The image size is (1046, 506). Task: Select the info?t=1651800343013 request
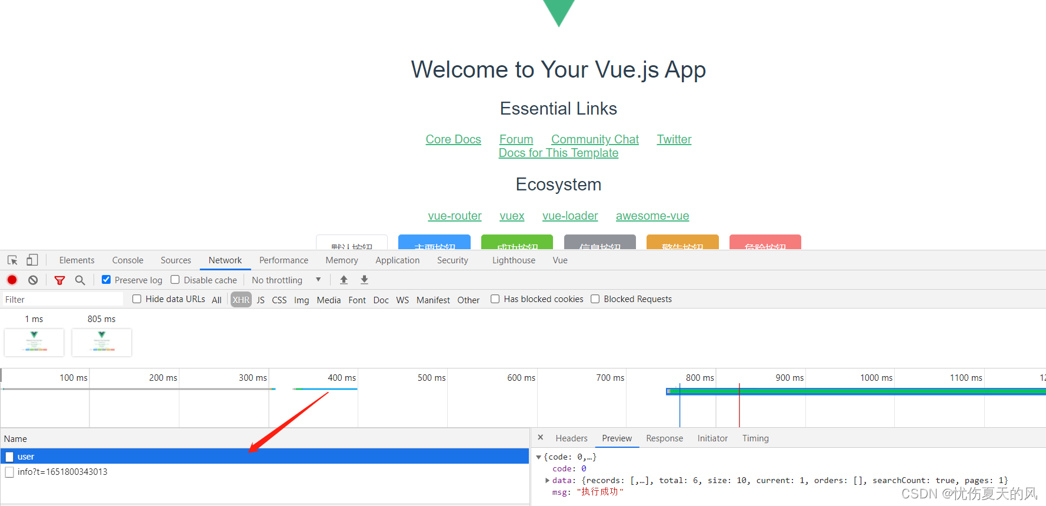coord(265,472)
